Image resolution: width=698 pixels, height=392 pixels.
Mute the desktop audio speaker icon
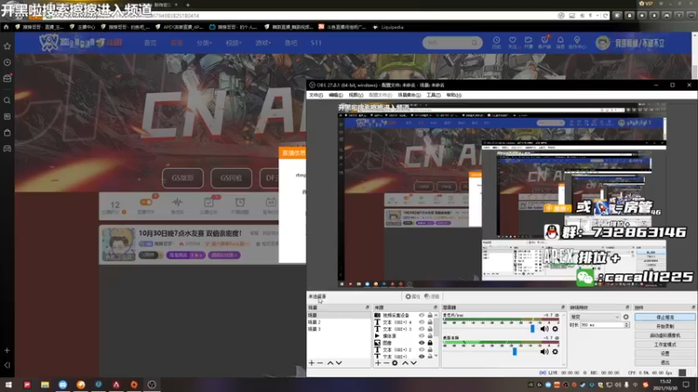point(544,352)
